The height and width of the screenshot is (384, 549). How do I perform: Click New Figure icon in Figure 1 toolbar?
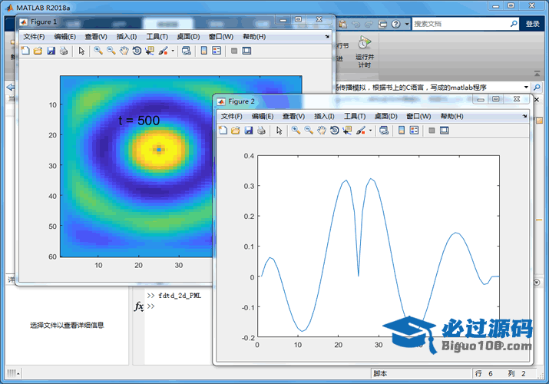pyautogui.click(x=25, y=51)
